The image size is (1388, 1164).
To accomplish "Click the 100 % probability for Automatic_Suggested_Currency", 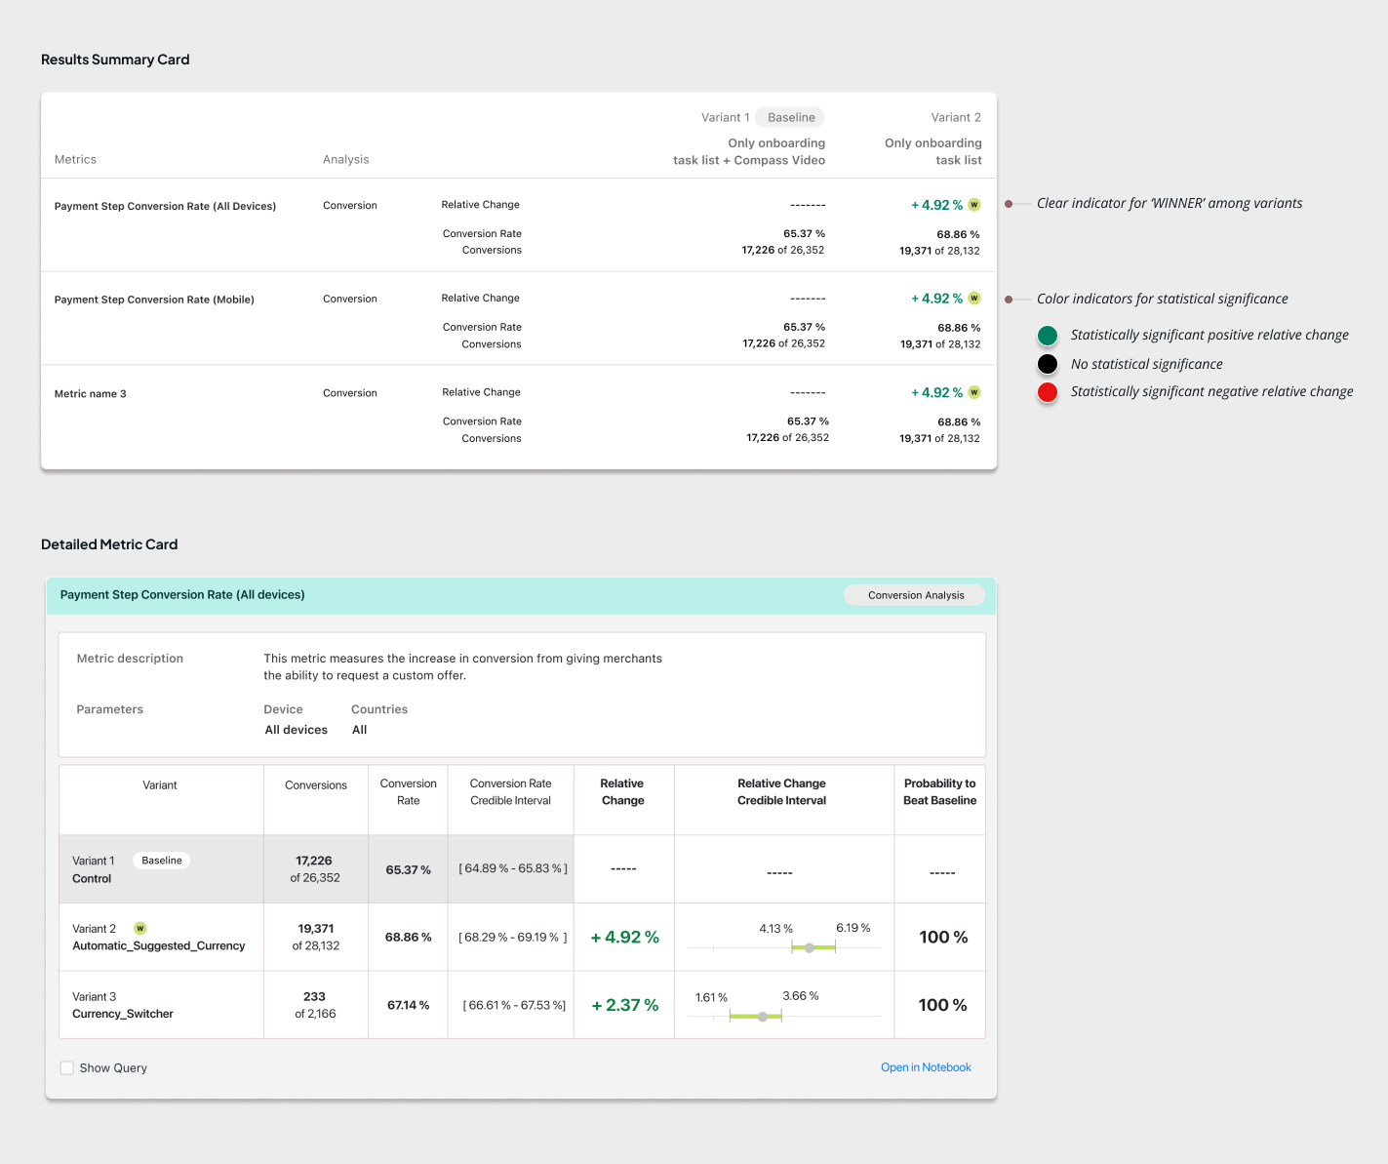I will click(x=943, y=937).
